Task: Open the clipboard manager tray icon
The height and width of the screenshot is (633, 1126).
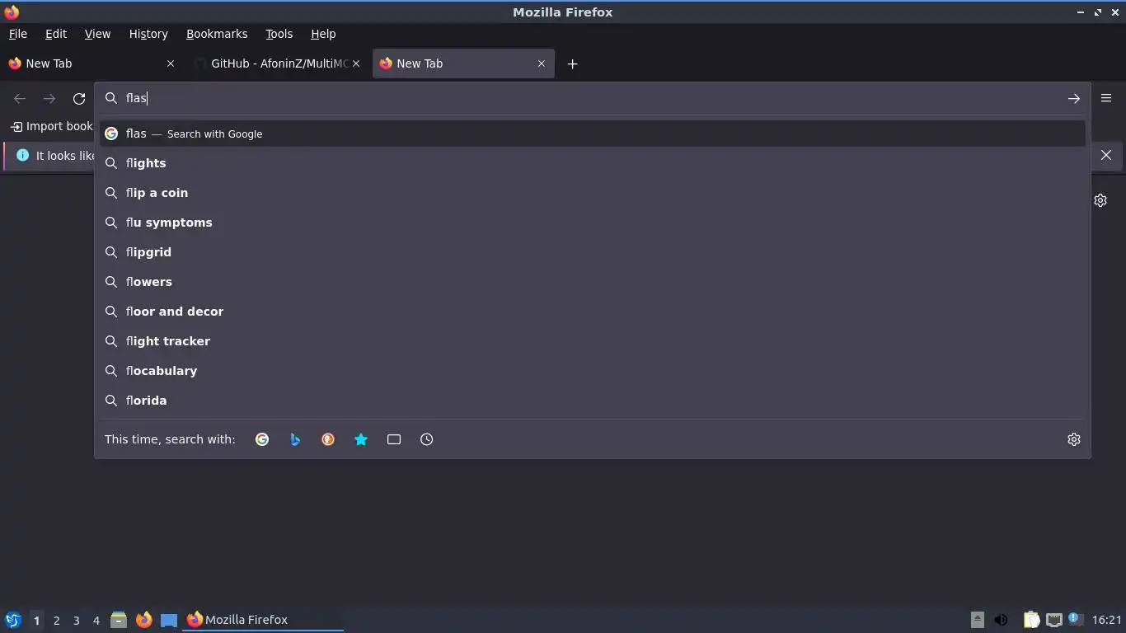Action: click(1032, 620)
